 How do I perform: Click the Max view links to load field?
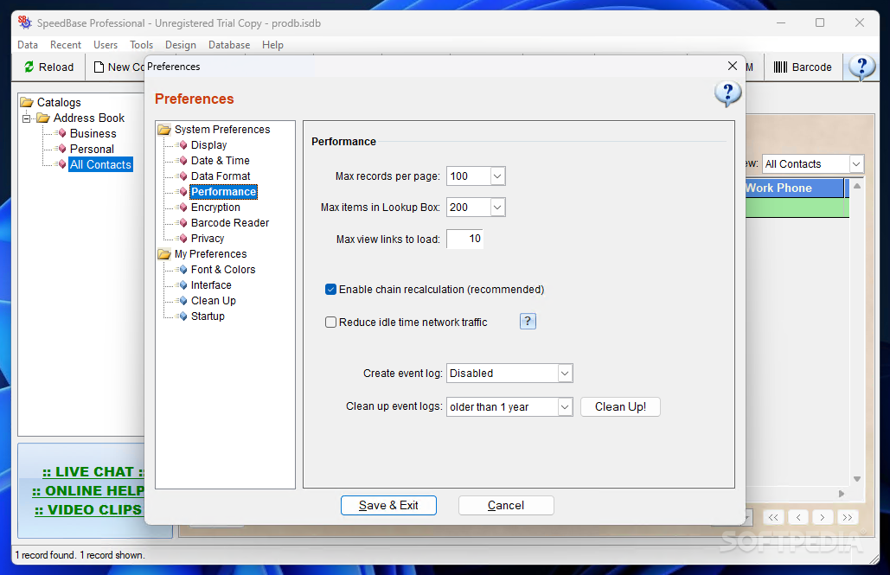click(x=464, y=239)
